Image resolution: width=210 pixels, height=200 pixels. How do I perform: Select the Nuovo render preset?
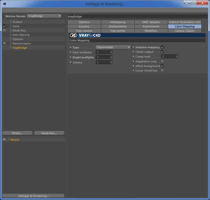[x=15, y=139]
